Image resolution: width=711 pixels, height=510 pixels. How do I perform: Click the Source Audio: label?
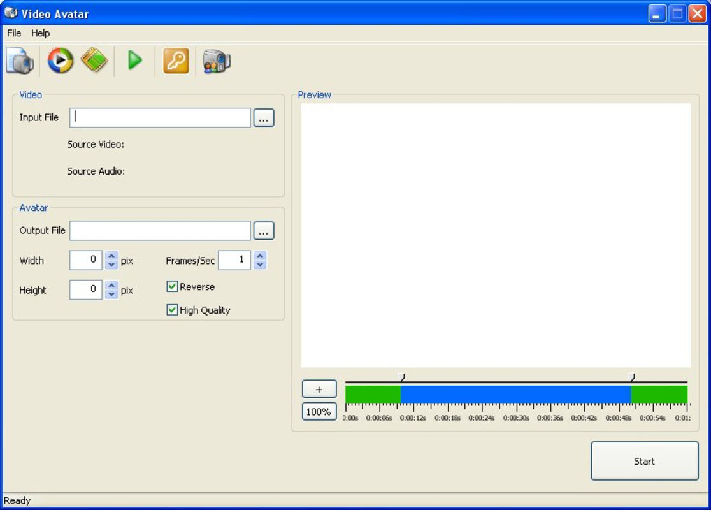pos(96,171)
